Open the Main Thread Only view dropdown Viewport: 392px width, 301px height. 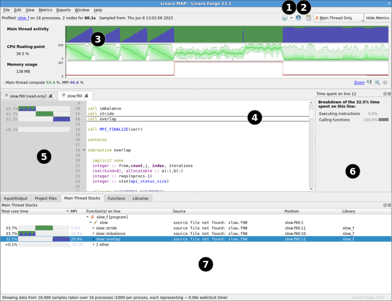pyautogui.click(x=339, y=18)
